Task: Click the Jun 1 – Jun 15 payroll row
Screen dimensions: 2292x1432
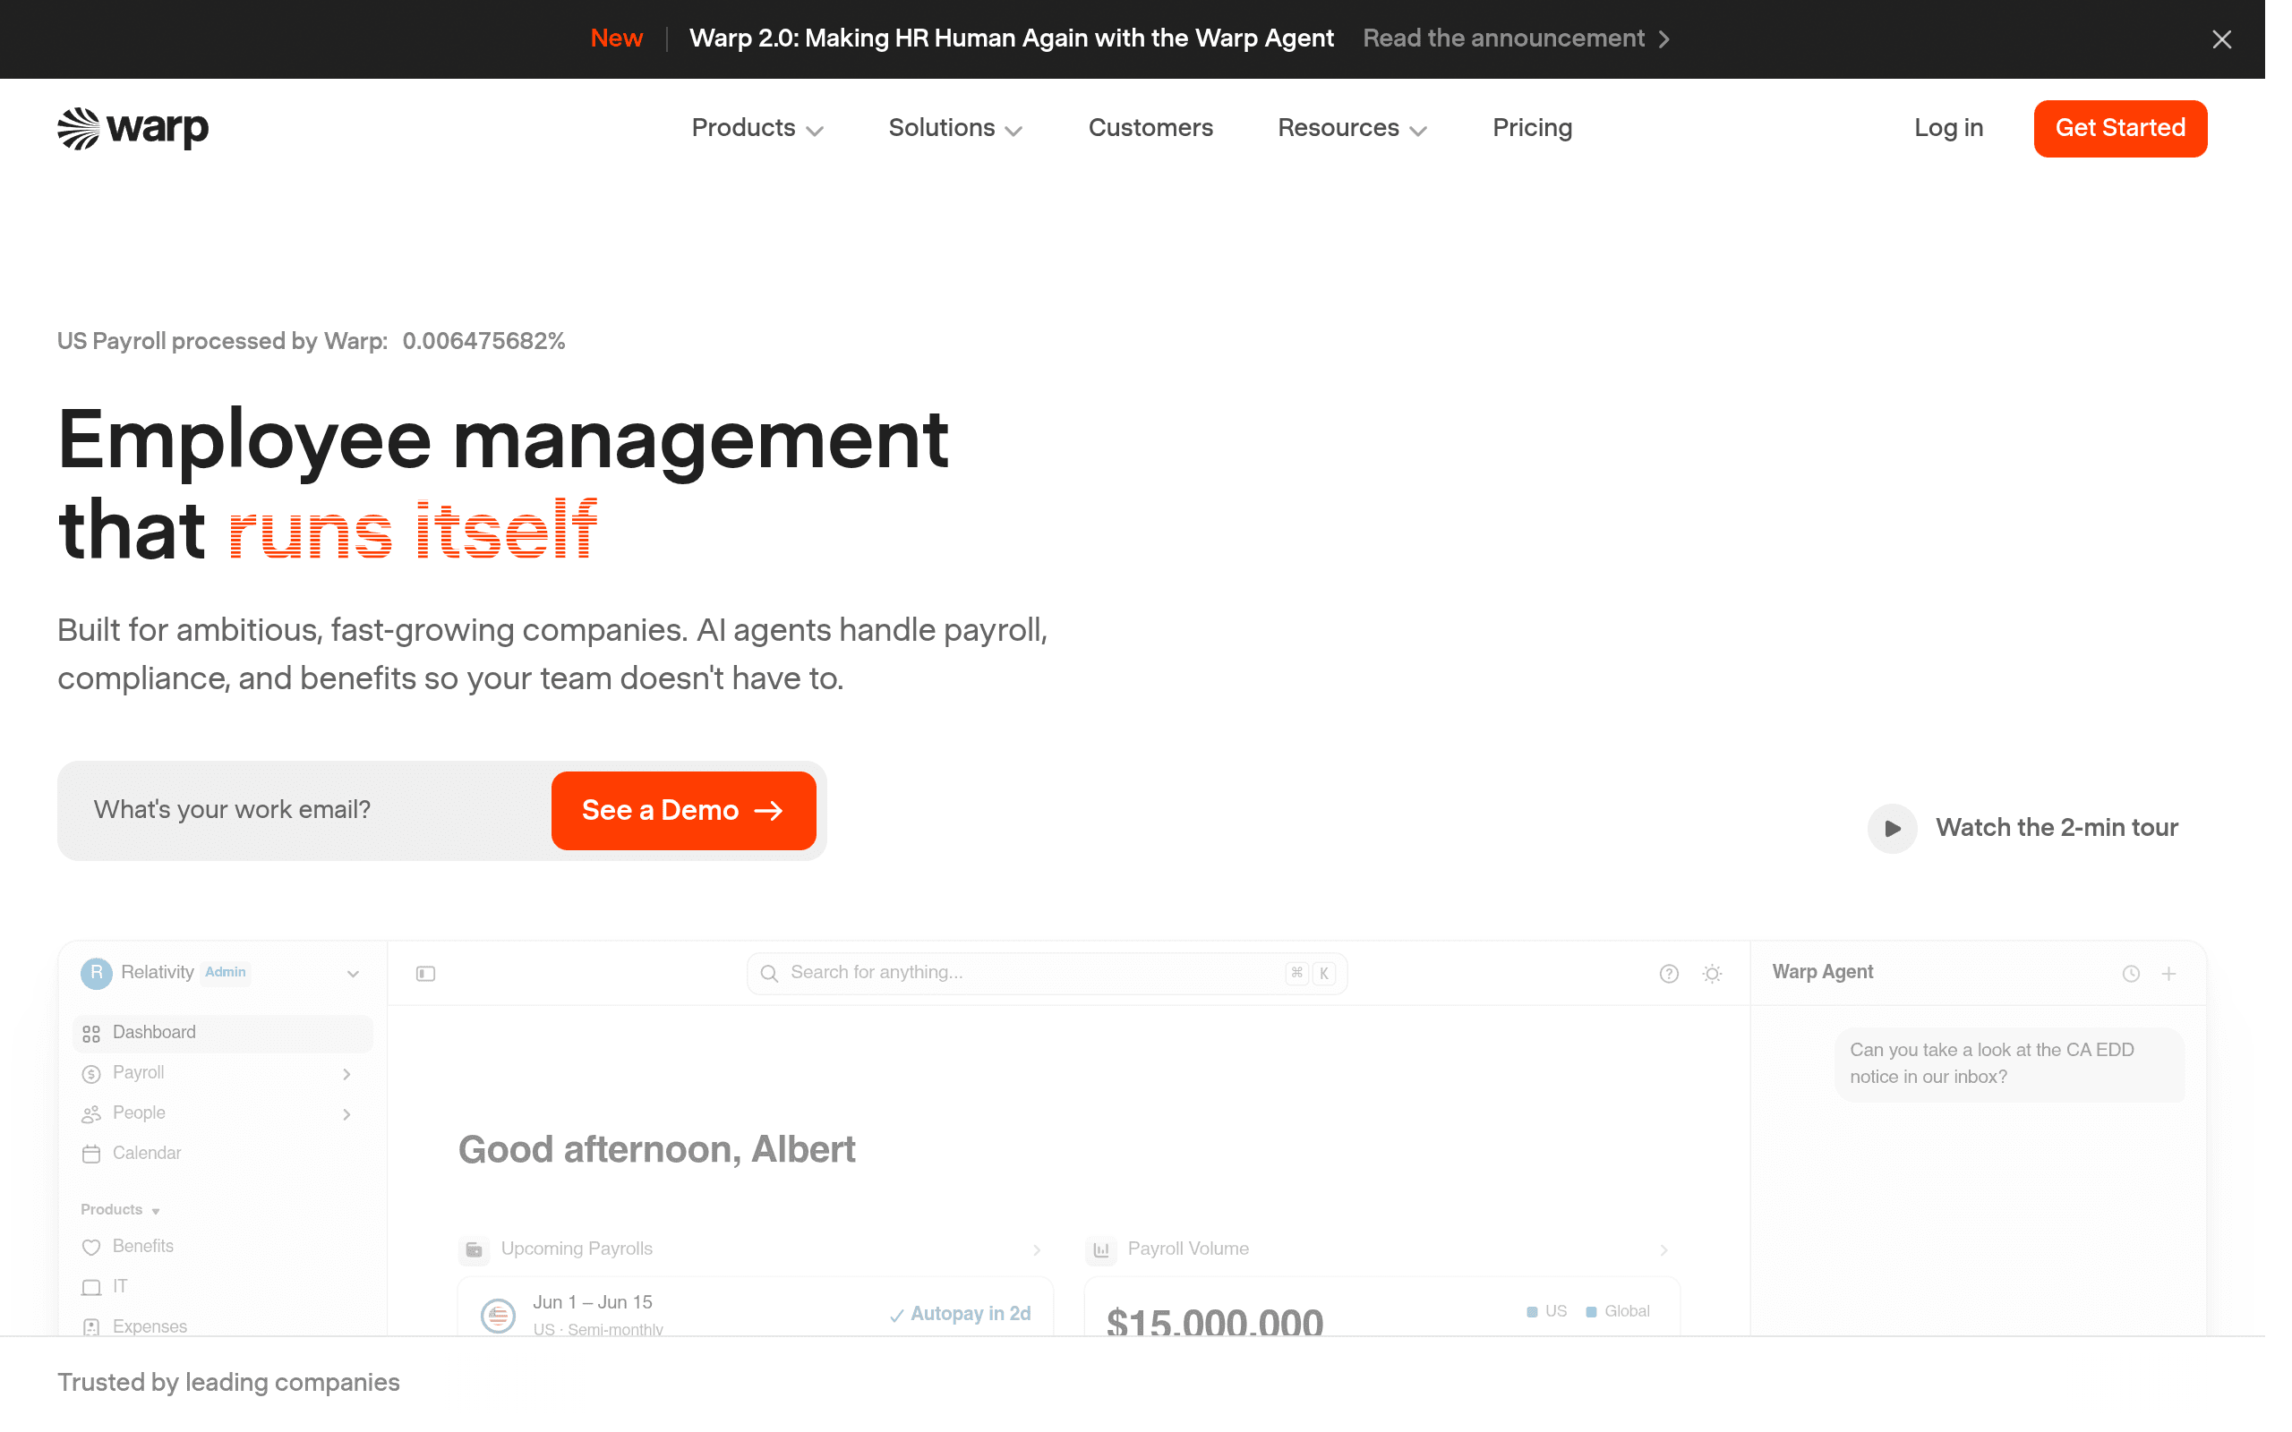Action: [x=755, y=1308]
